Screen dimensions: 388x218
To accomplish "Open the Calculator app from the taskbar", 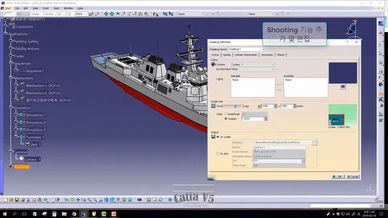I will coord(54,214).
